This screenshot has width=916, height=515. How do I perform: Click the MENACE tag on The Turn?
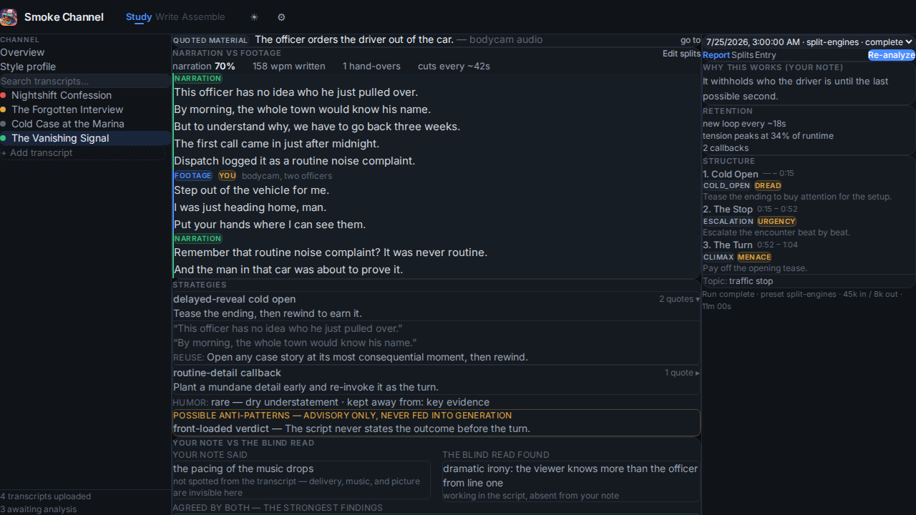(754, 257)
